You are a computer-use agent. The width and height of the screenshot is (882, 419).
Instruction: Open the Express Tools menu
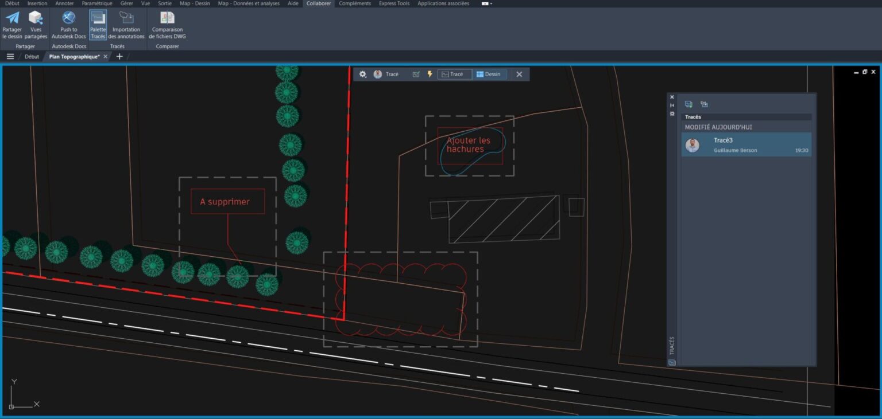click(x=394, y=3)
